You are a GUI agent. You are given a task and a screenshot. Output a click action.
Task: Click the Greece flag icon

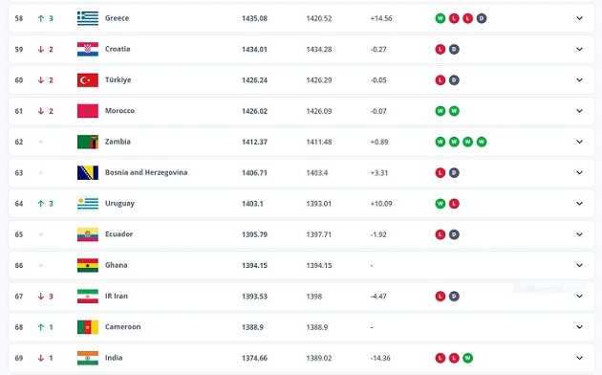pyautogui.click(x=88, y=18)
